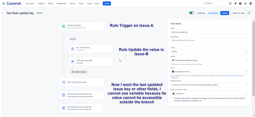Click the blue Create button
255x117 pixels.
107,3
